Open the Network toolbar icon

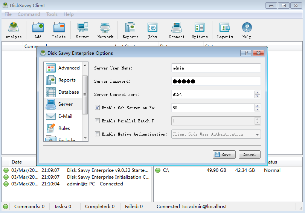coord(105,30)
